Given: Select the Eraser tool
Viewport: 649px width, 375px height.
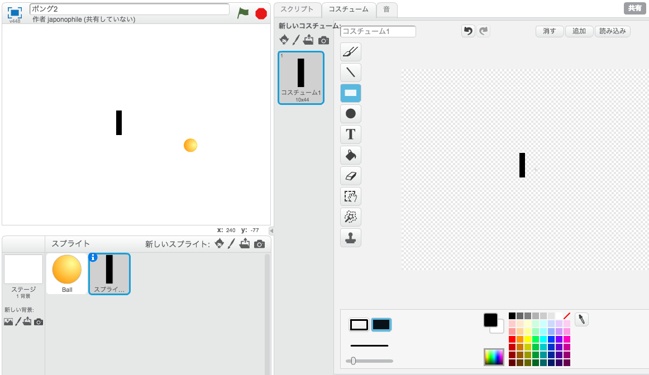Looking at the screenshot, I should (350, 175).
